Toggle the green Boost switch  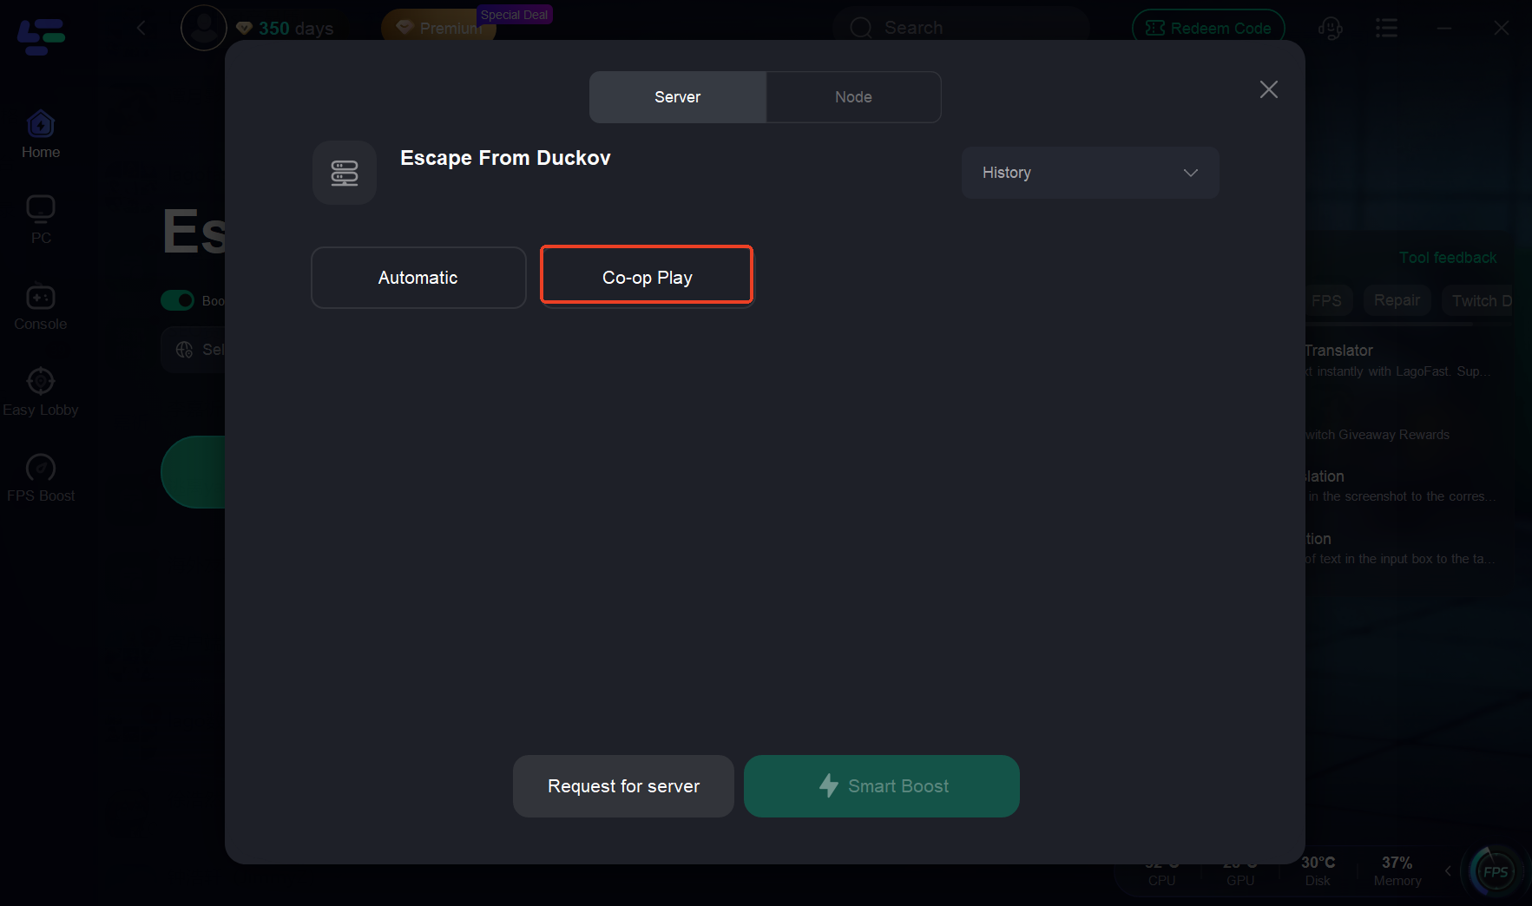click(178, 300)
